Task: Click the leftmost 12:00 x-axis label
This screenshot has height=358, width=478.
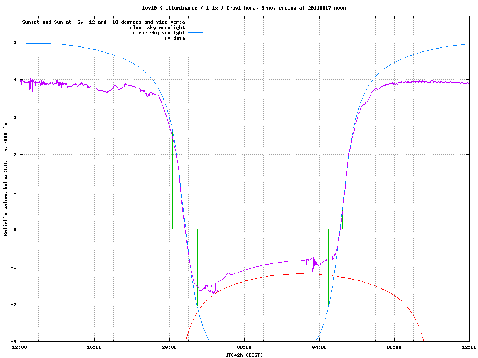Action: (x=20, y=347)
